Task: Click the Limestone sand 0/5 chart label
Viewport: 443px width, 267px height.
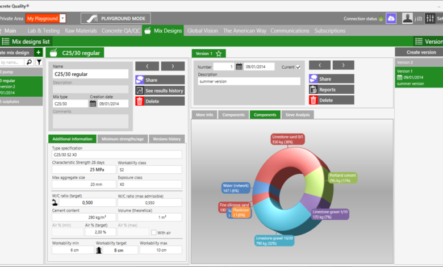Action: [x=287, y=139]
